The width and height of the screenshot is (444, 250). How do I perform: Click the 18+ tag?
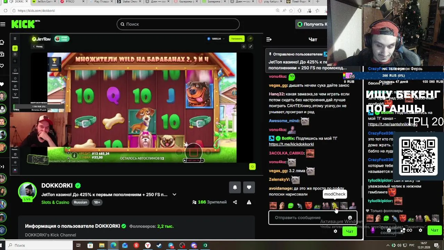(97, 202)
